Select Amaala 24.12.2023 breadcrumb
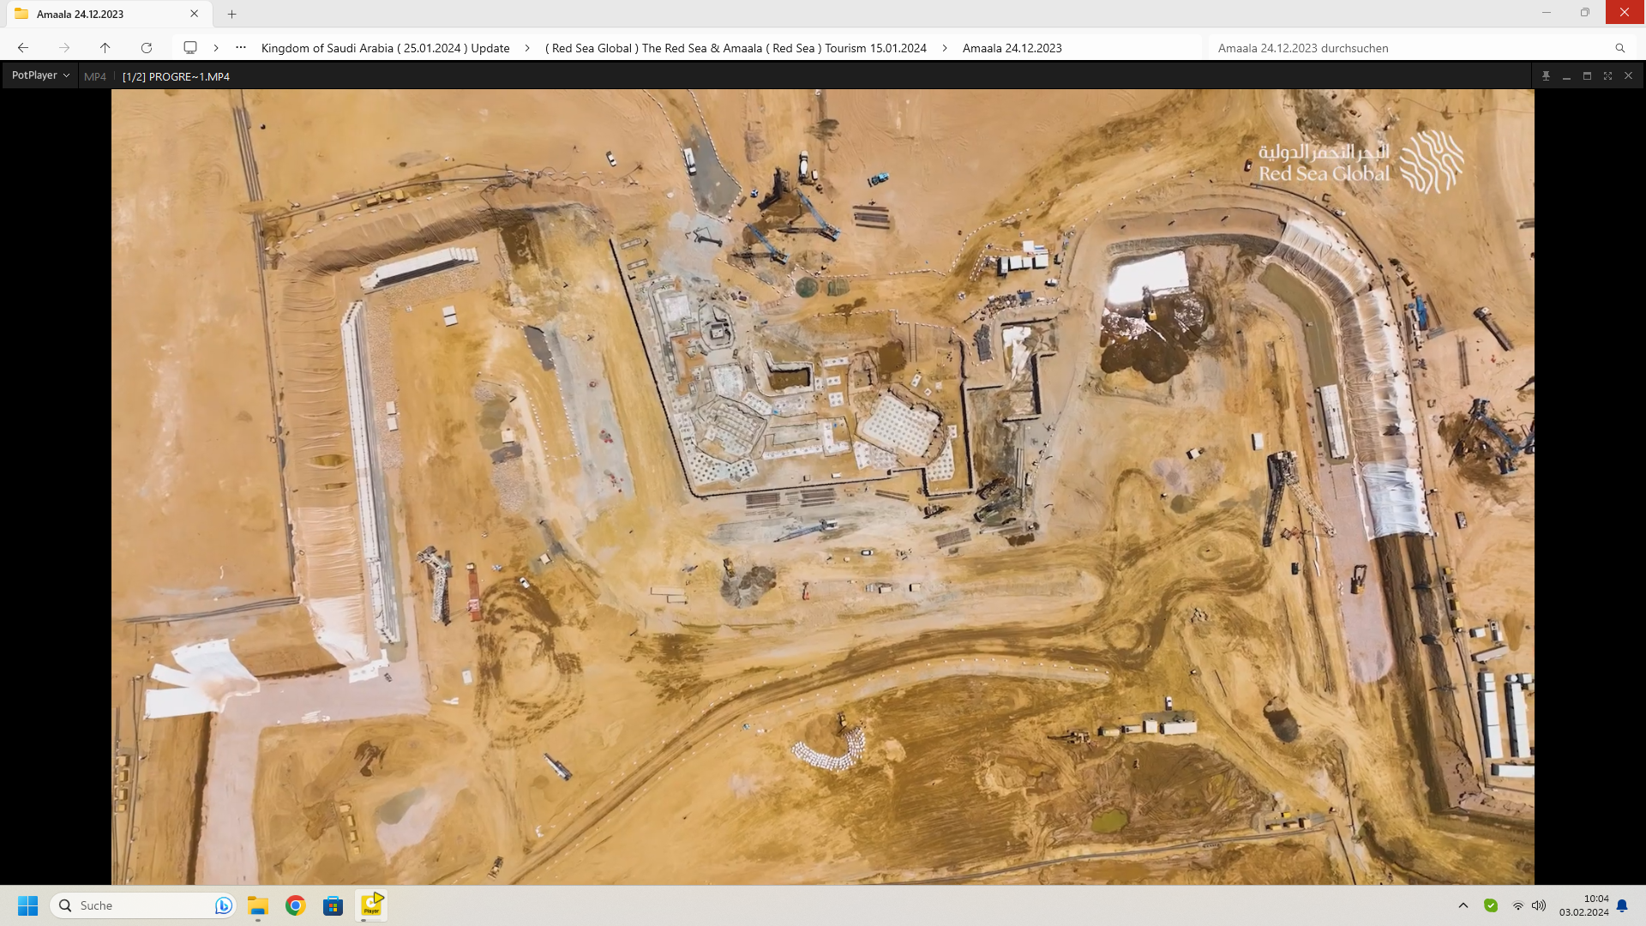1646x926 pixels. (1012, 48)
